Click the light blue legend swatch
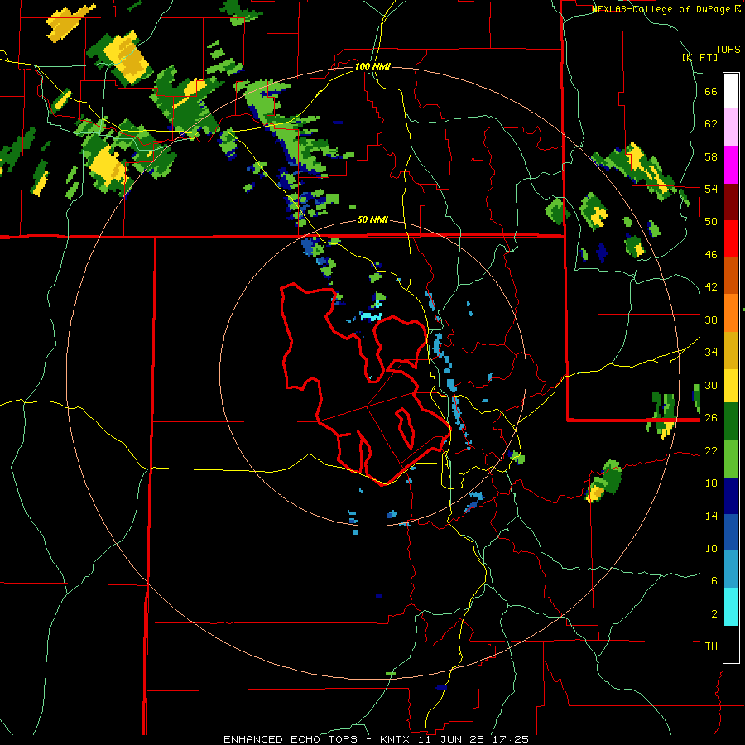 [x=731, y=569]
